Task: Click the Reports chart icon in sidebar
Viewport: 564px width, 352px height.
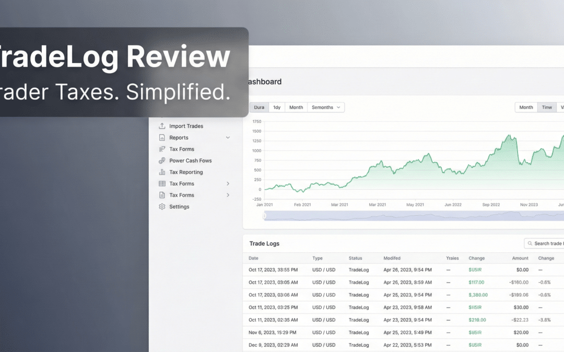Action: [x=162, y=138]
